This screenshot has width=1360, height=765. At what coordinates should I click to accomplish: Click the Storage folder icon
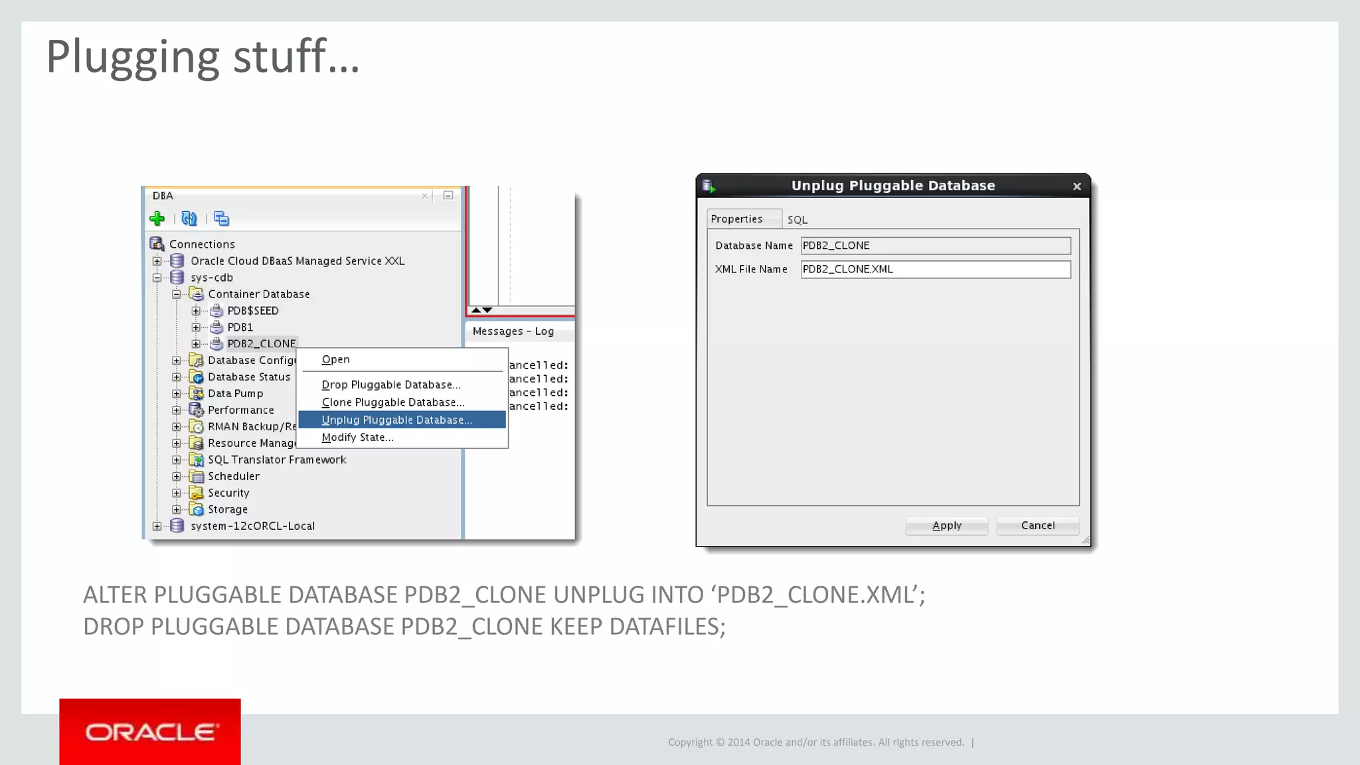pyautogui.click(x=197, y=509)
